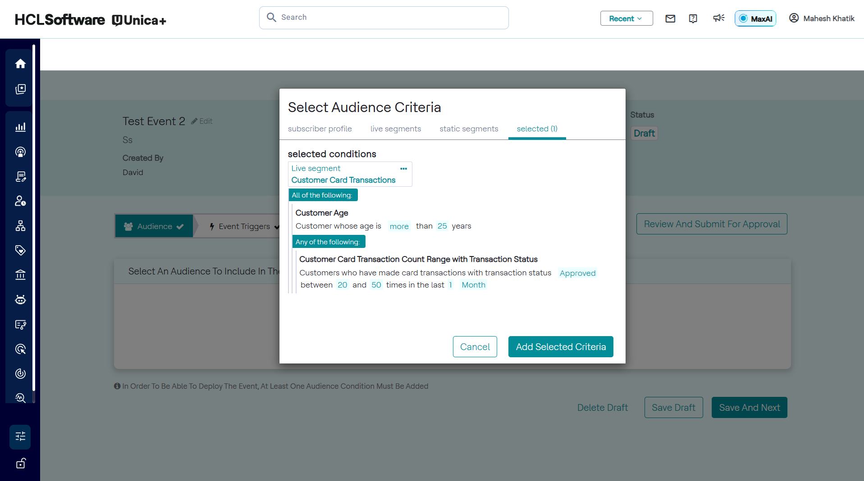Image resolution: width=864 pixels, height=481 pixels.
Task: Click Add Selected Criteria button
Action: (x=560, y=347)
